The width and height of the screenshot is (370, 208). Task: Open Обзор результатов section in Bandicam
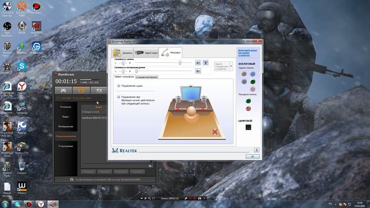tap(65, 136)
